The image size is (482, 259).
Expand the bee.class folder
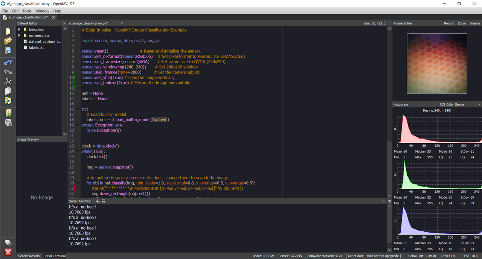[20, 29]
